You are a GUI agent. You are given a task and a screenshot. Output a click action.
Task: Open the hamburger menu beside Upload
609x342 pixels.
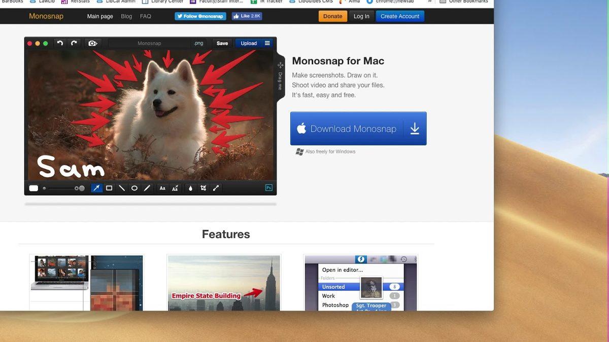point(267,44)
